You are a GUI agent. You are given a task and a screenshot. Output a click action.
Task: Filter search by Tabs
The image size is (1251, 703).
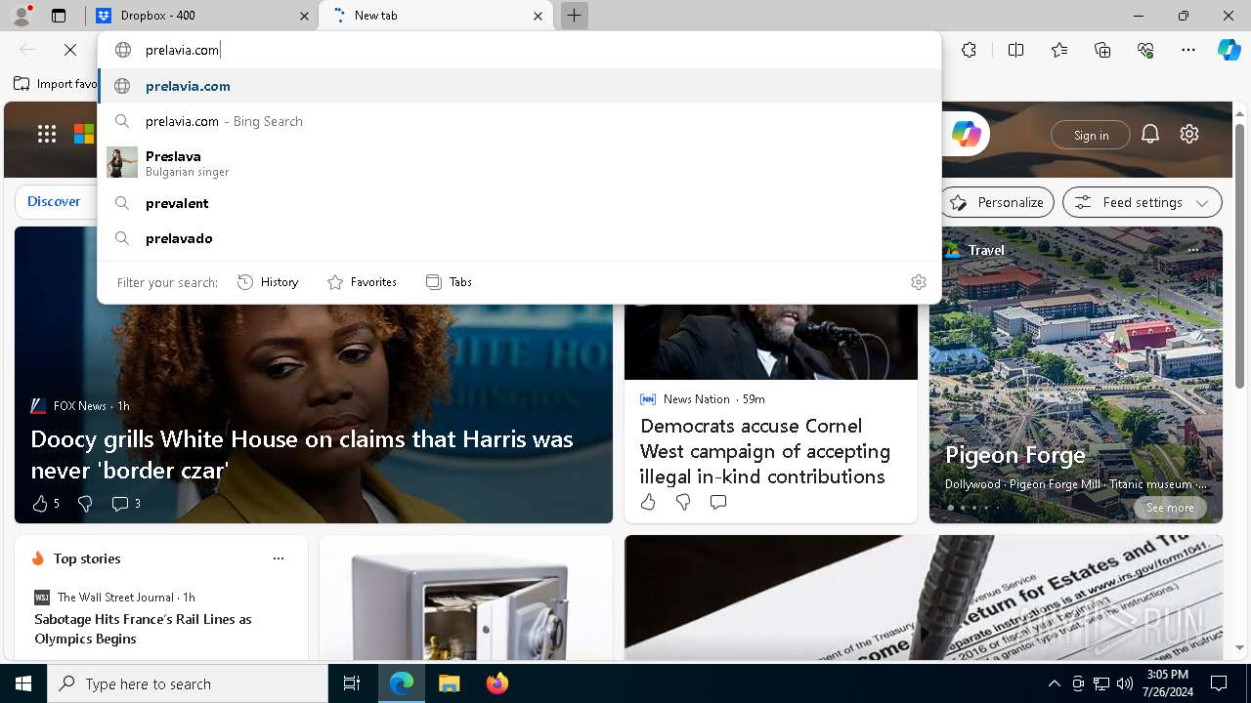(x=449, y=282)
